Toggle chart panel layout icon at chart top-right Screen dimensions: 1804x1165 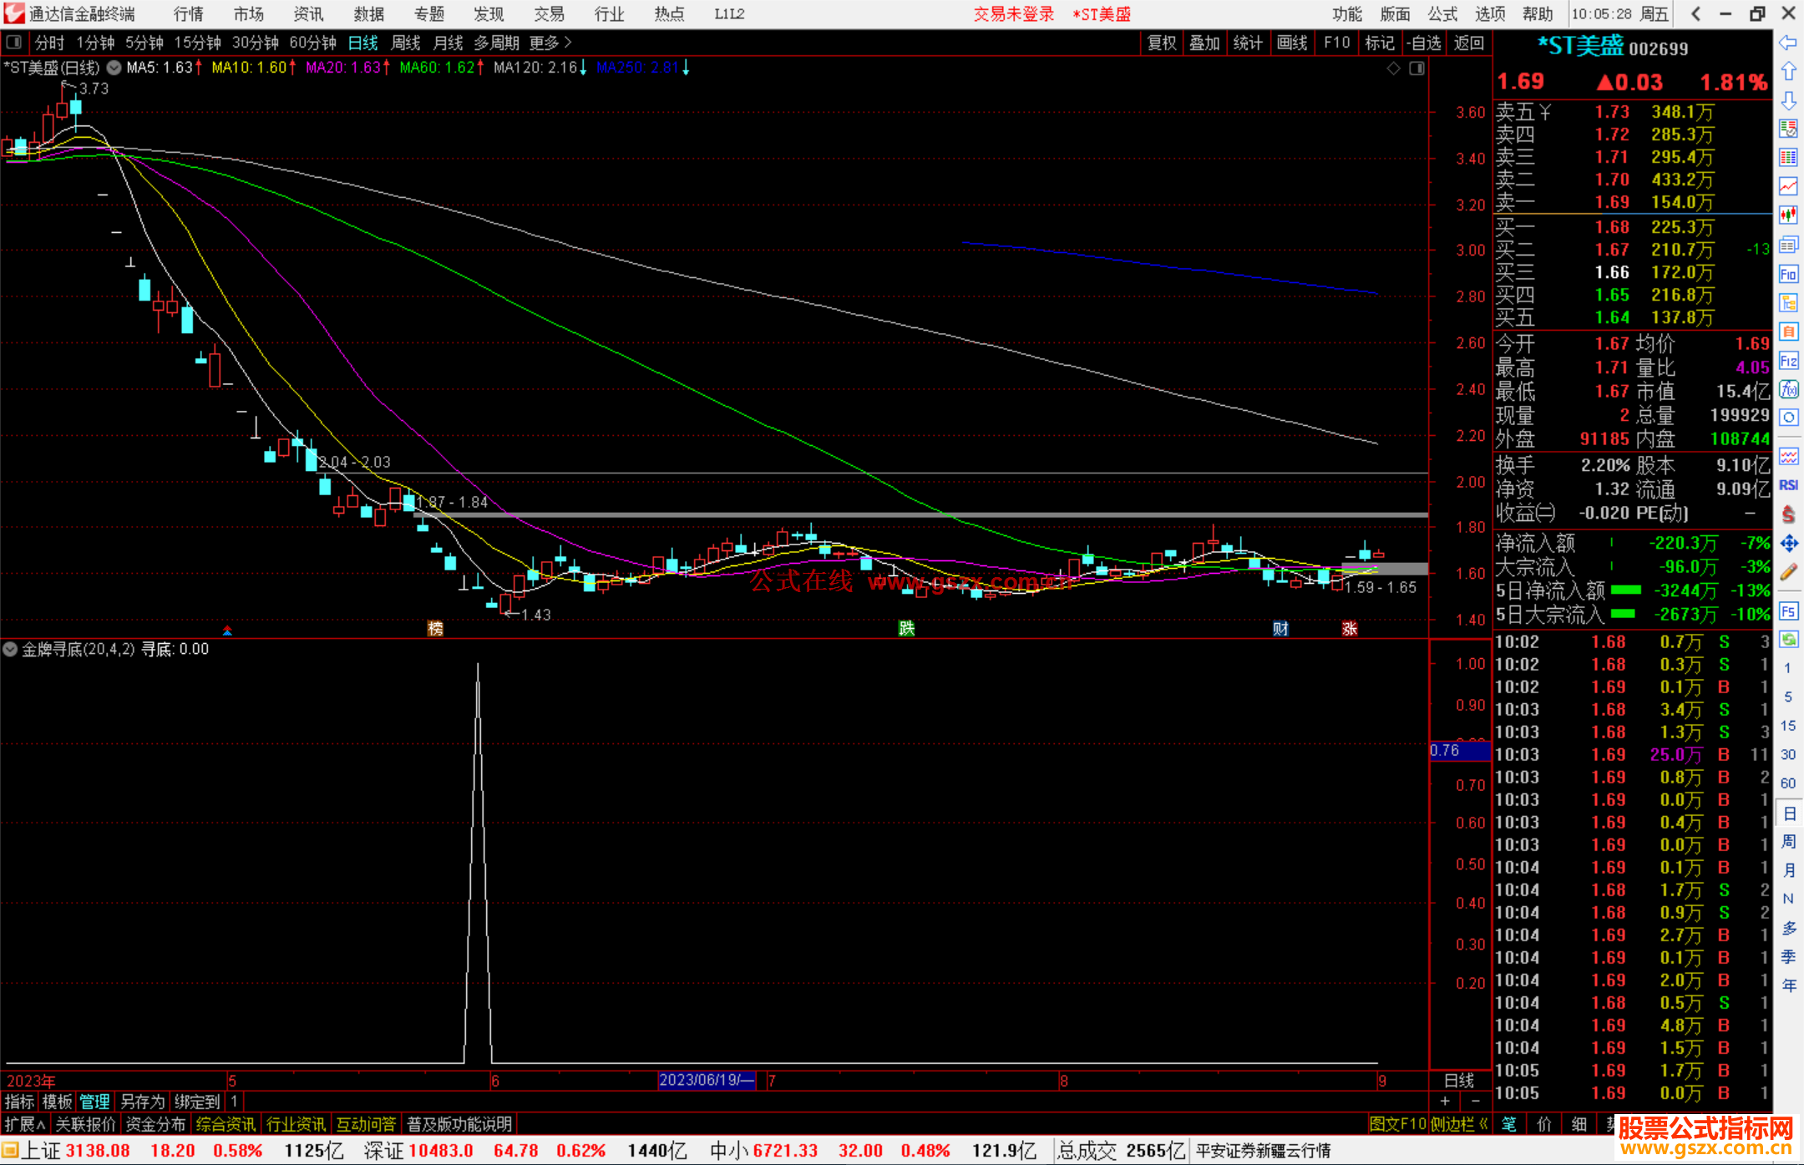click(x=1416, y=68)
